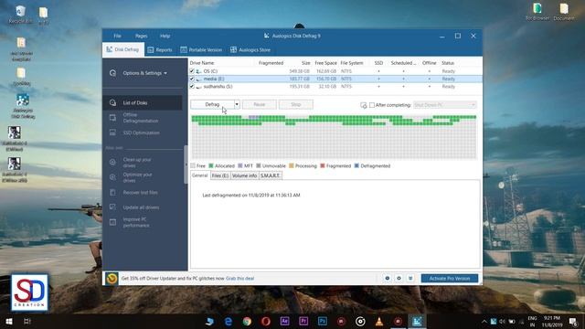Select the OS (C:) drive row
The image size is (585, 329).
335,71
